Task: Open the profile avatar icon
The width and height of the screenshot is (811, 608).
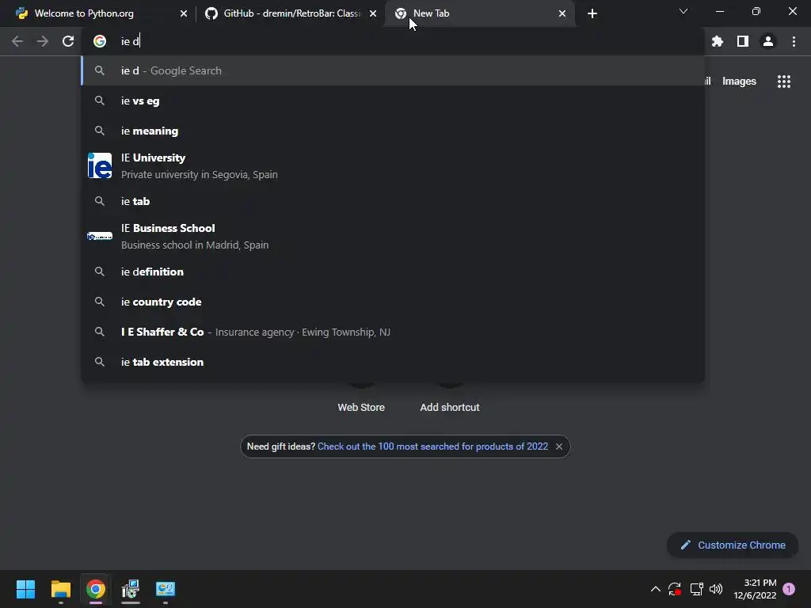Action: click(x=768, y=41)
